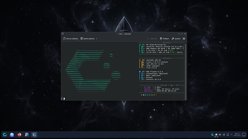This screenshot has height=139, width=248.
Task: Open the Konsole hamburger menu
Action: pyautogui.click(x=184, y=39)
